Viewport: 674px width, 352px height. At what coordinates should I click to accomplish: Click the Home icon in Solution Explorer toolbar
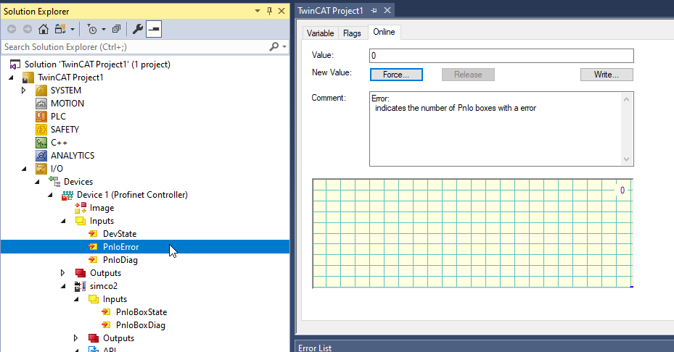[x=43, y=29]
